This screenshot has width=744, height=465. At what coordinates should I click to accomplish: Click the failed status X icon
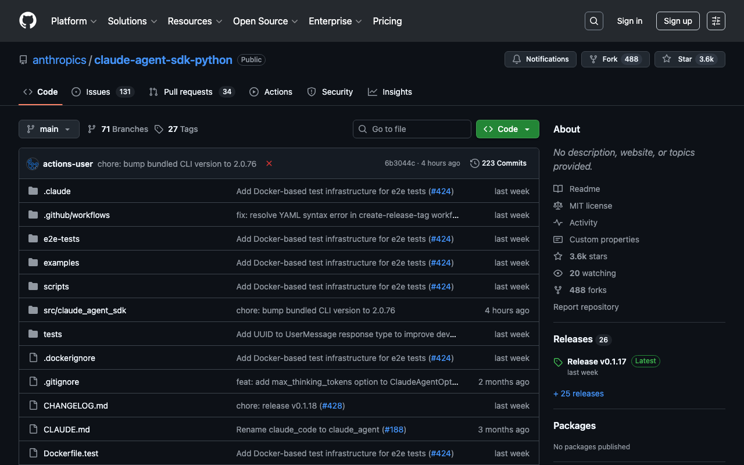point(269,163)
